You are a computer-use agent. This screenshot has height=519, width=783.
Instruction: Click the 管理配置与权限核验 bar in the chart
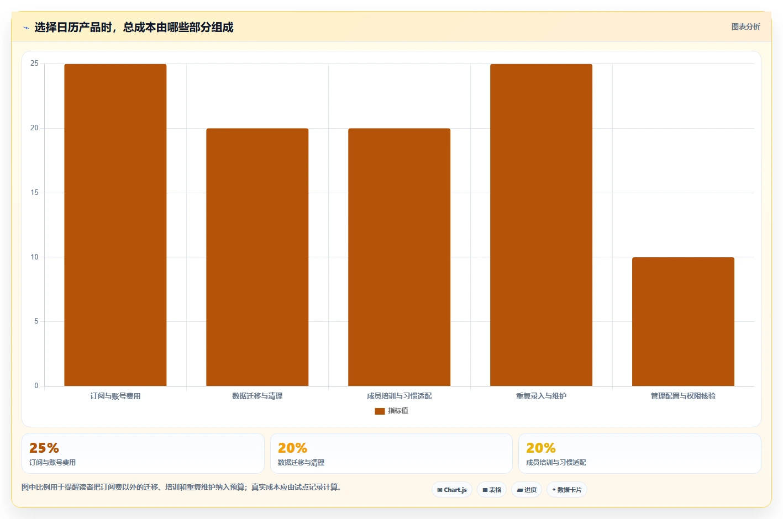click(684, 321)
